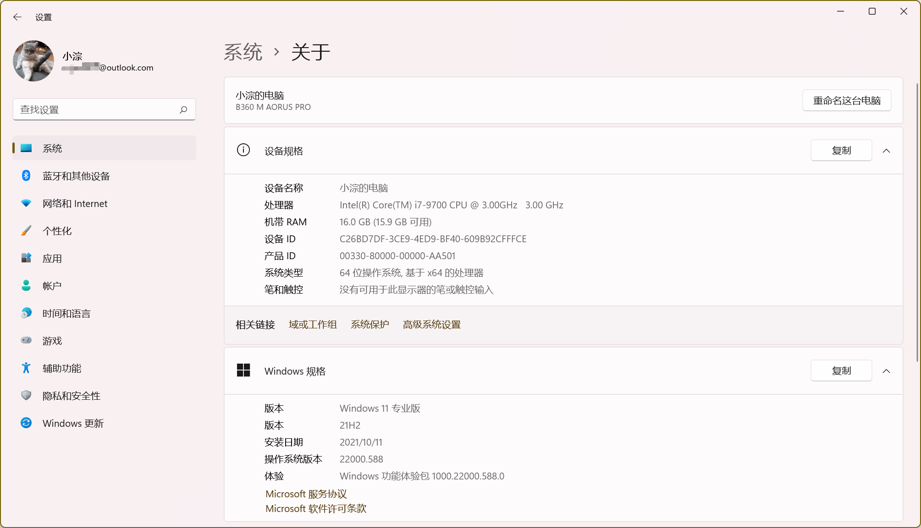Open 高级系统设置 link

[x=431, y=324]
